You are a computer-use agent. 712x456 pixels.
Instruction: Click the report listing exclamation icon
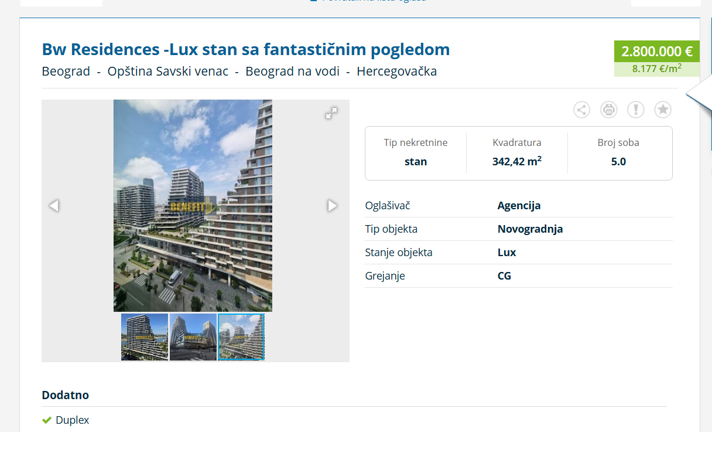pos(636,110)
